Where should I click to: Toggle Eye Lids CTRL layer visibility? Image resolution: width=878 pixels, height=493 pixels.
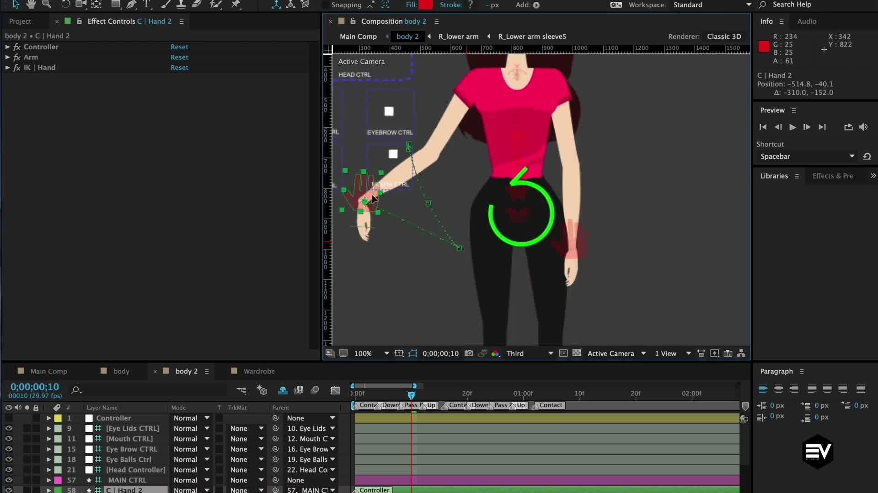coord(8,428)
